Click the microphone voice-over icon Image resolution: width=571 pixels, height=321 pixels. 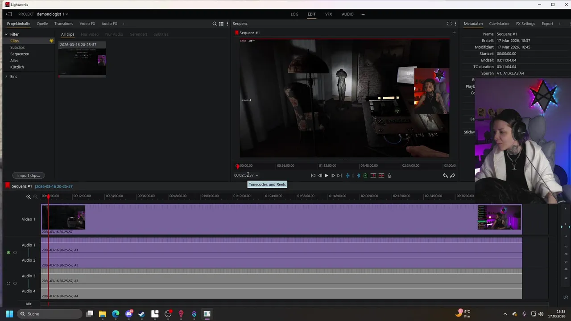pos(389,176)
